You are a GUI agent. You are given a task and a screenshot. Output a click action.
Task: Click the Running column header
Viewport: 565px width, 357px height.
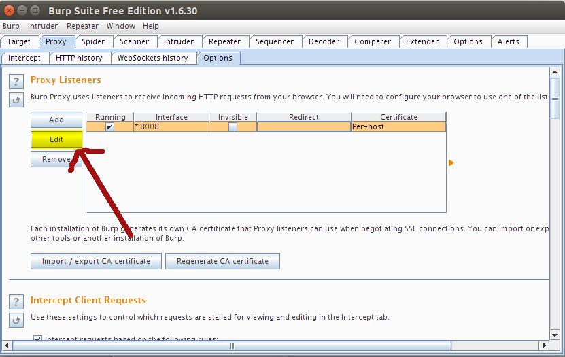pos(110,117)
